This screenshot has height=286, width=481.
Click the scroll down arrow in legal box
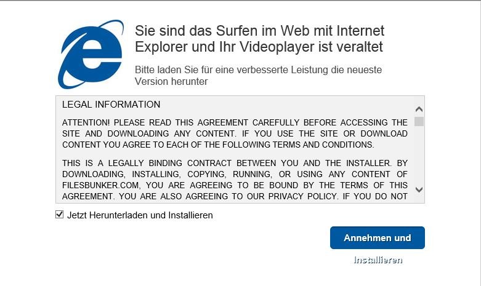(419, 189)
